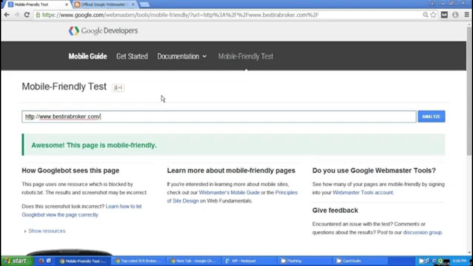The image size is (473, 266).
Task: Open Mobile Guide nav item
Action: [88, 57]
